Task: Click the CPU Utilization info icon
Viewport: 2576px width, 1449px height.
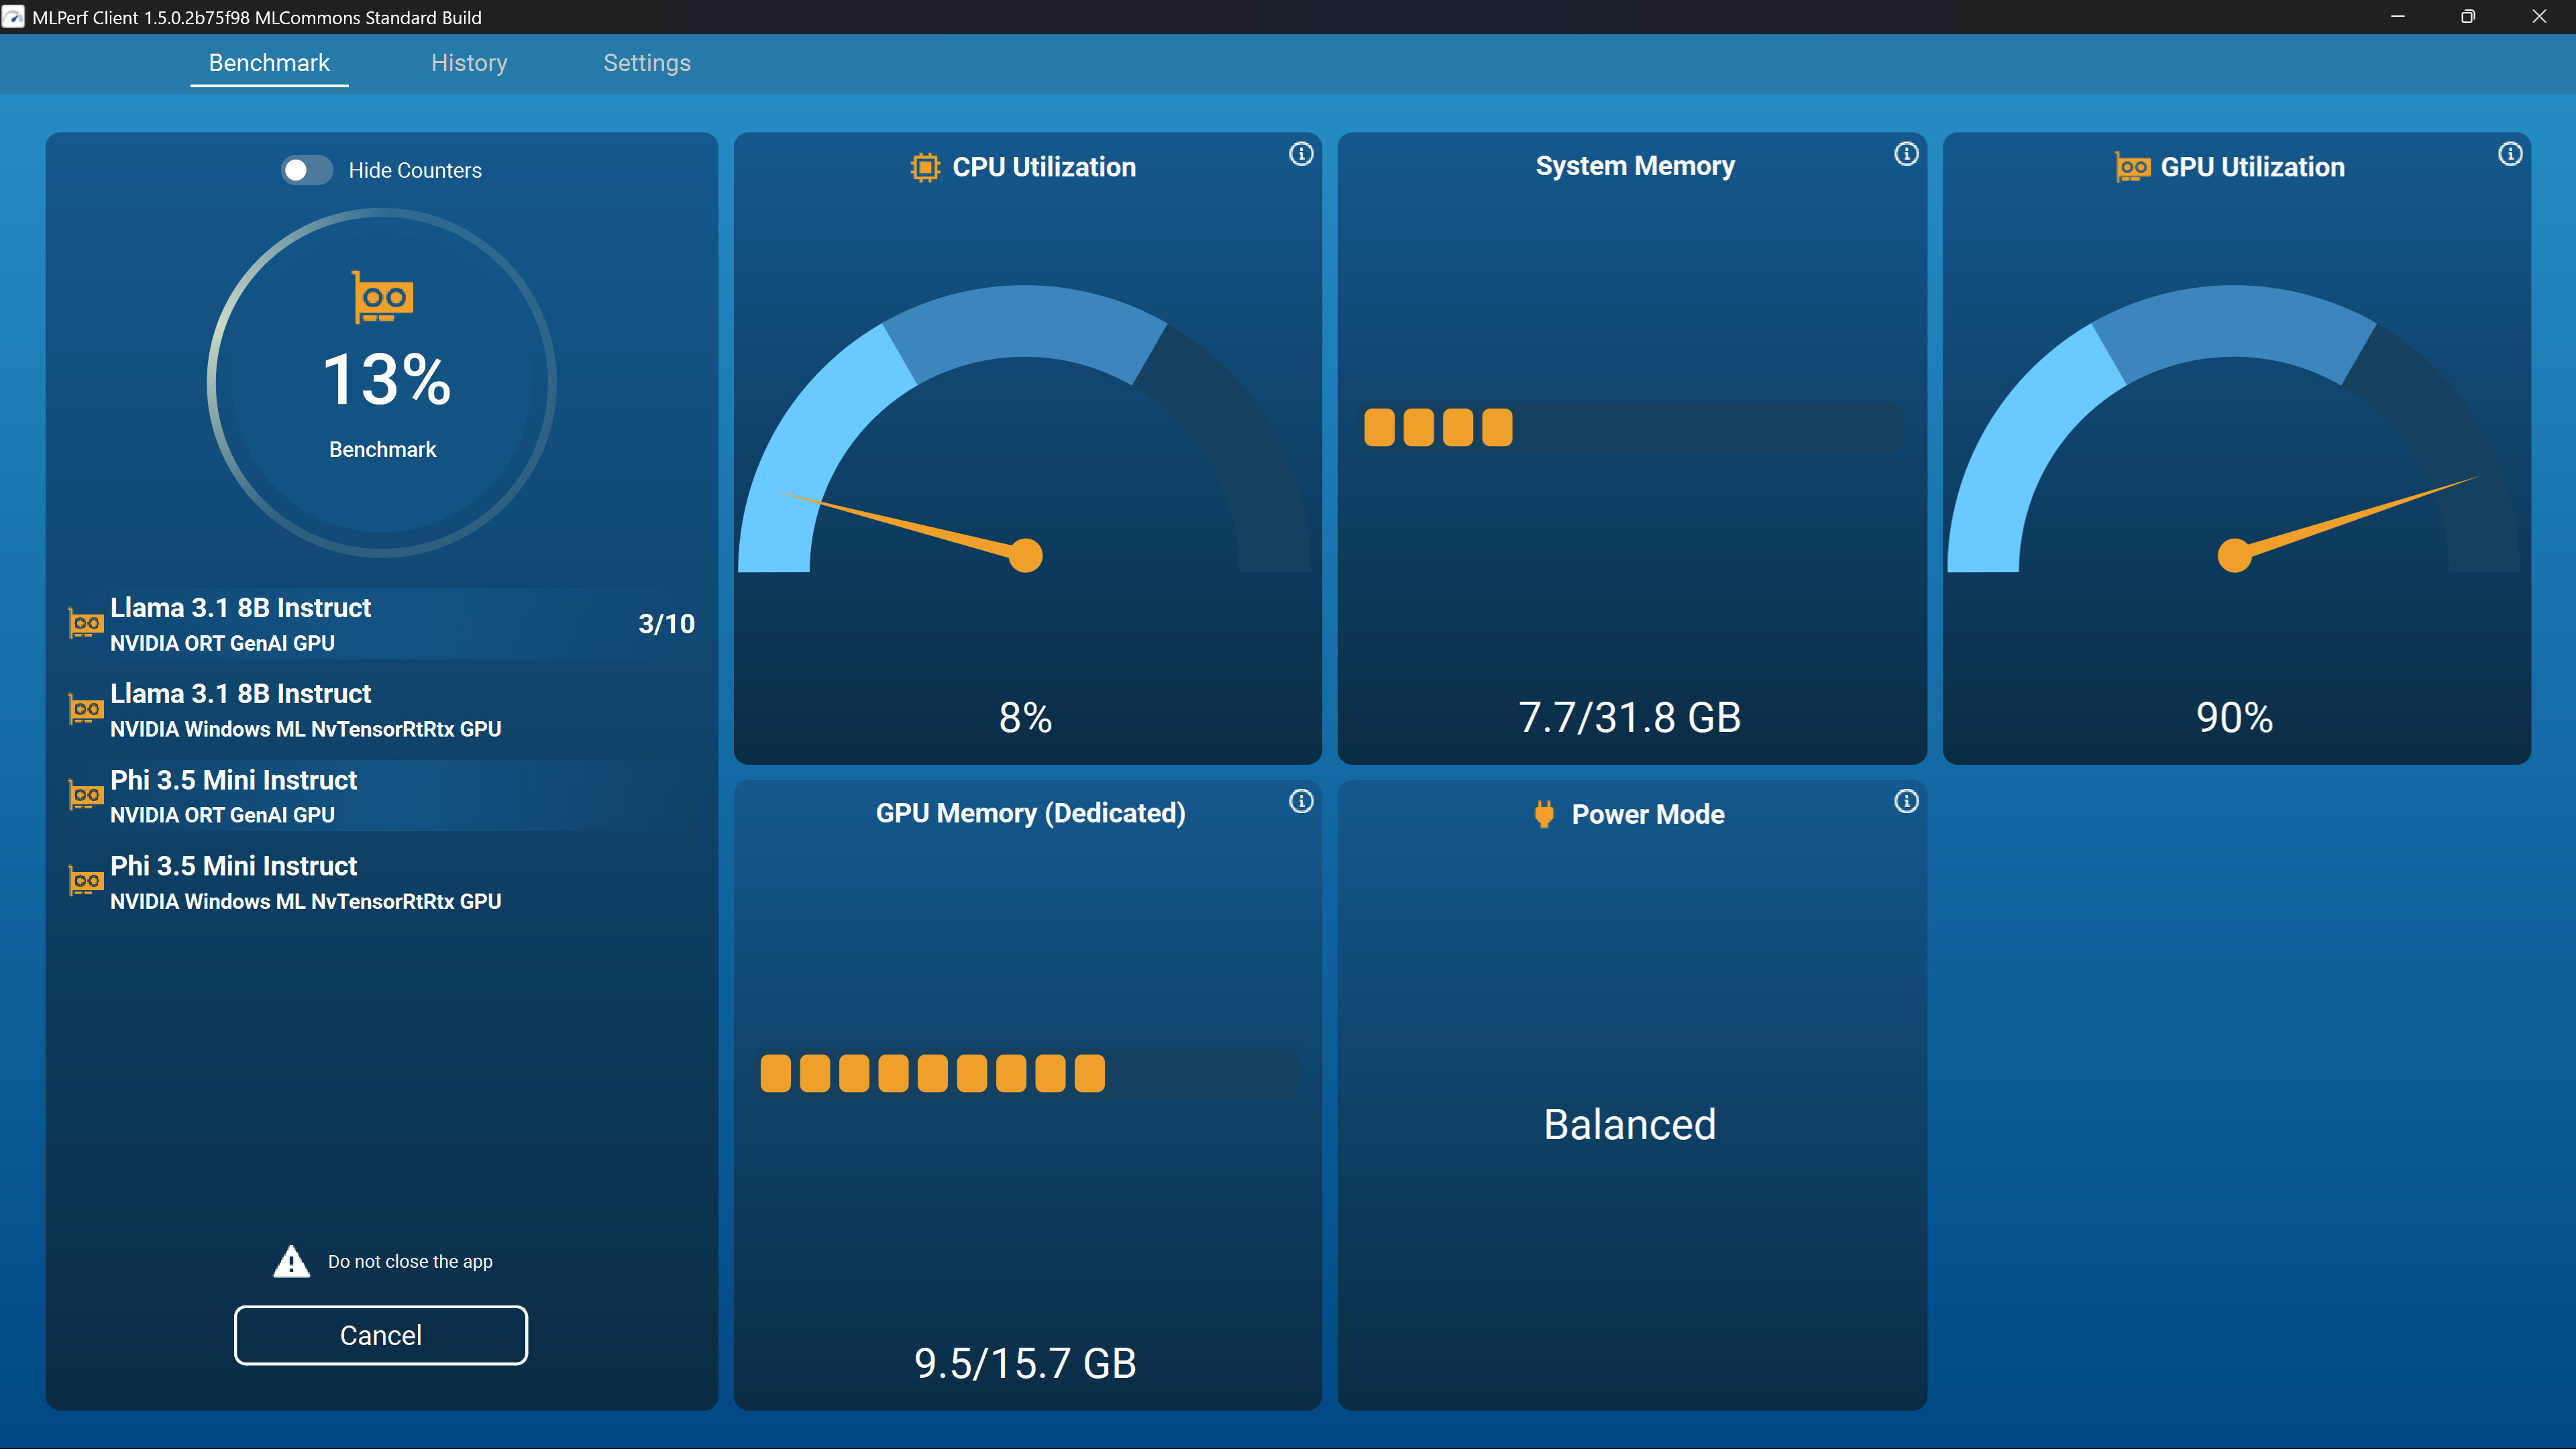Action: pyautogui.click(x=1300, y=154)
